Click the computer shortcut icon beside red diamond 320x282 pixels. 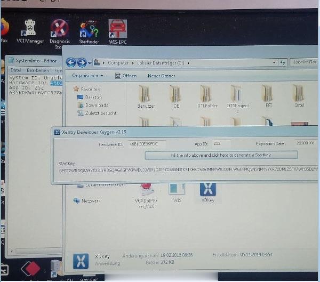click(56, 268)
